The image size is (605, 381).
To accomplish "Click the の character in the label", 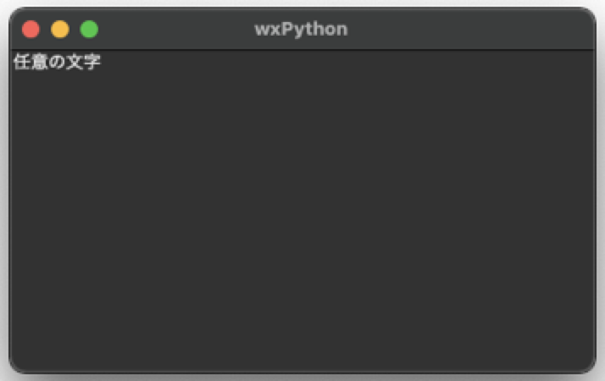I will pyautogui.click(x=57, y=62).
